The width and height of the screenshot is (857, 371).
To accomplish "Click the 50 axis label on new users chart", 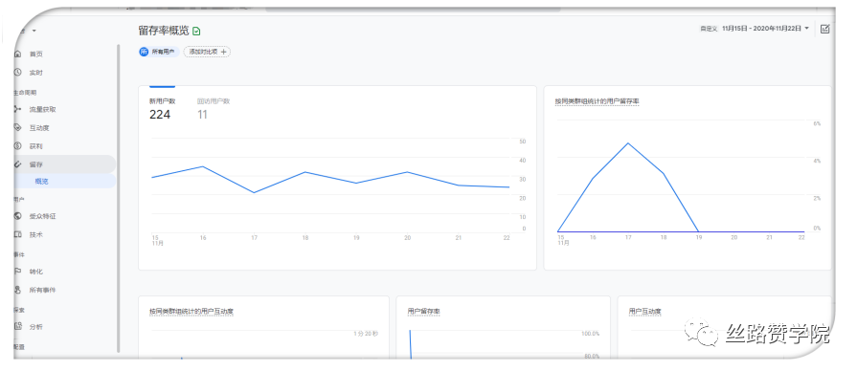I will 523,142.
